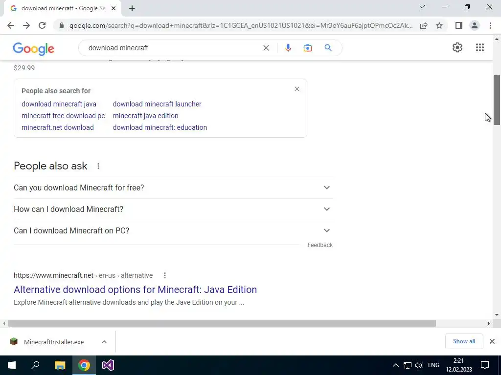501x375 pixels.
Task: Open MinecraftInstaller.exe download options chevron
Action: [104, 342]
